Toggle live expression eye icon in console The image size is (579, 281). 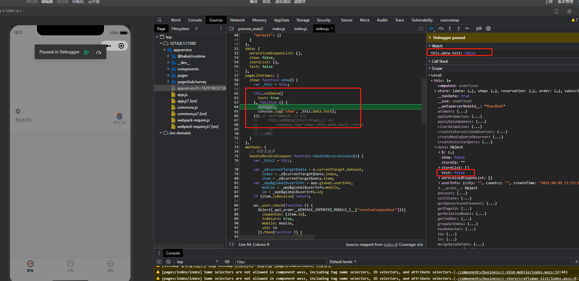tap(227, 261)
